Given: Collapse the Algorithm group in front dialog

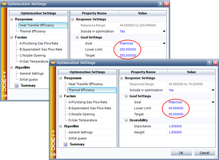Looking at the screenshot, I should pyautogui.click(x=61, y=126).
